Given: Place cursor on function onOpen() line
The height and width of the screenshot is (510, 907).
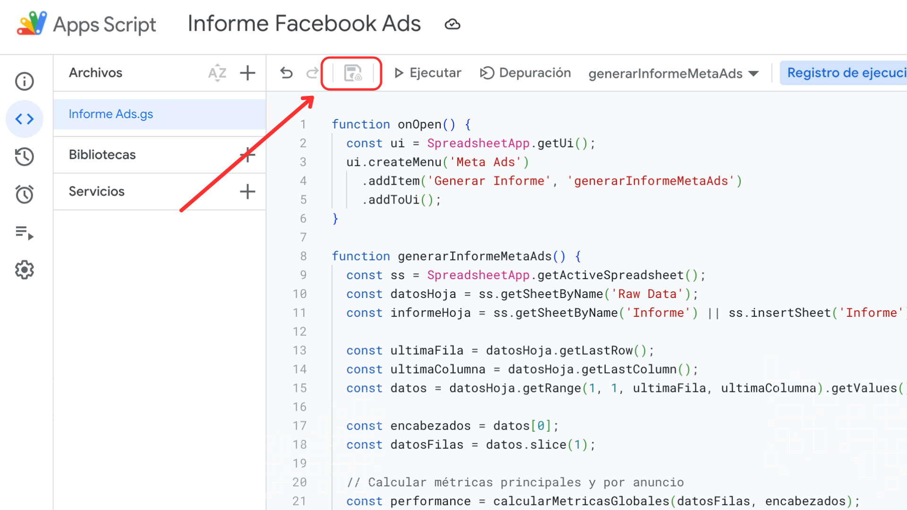Looking at the screenshot, I should [401, 124].
